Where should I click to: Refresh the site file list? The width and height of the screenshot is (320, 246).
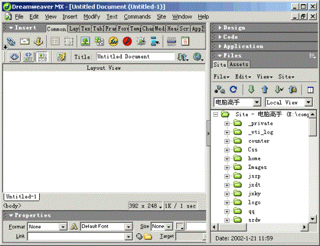pyautogui.click(x=233, y=89)
